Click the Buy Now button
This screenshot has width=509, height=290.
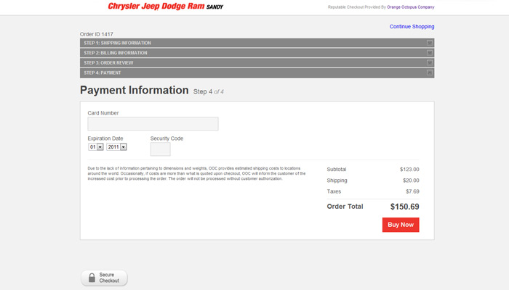401,225
